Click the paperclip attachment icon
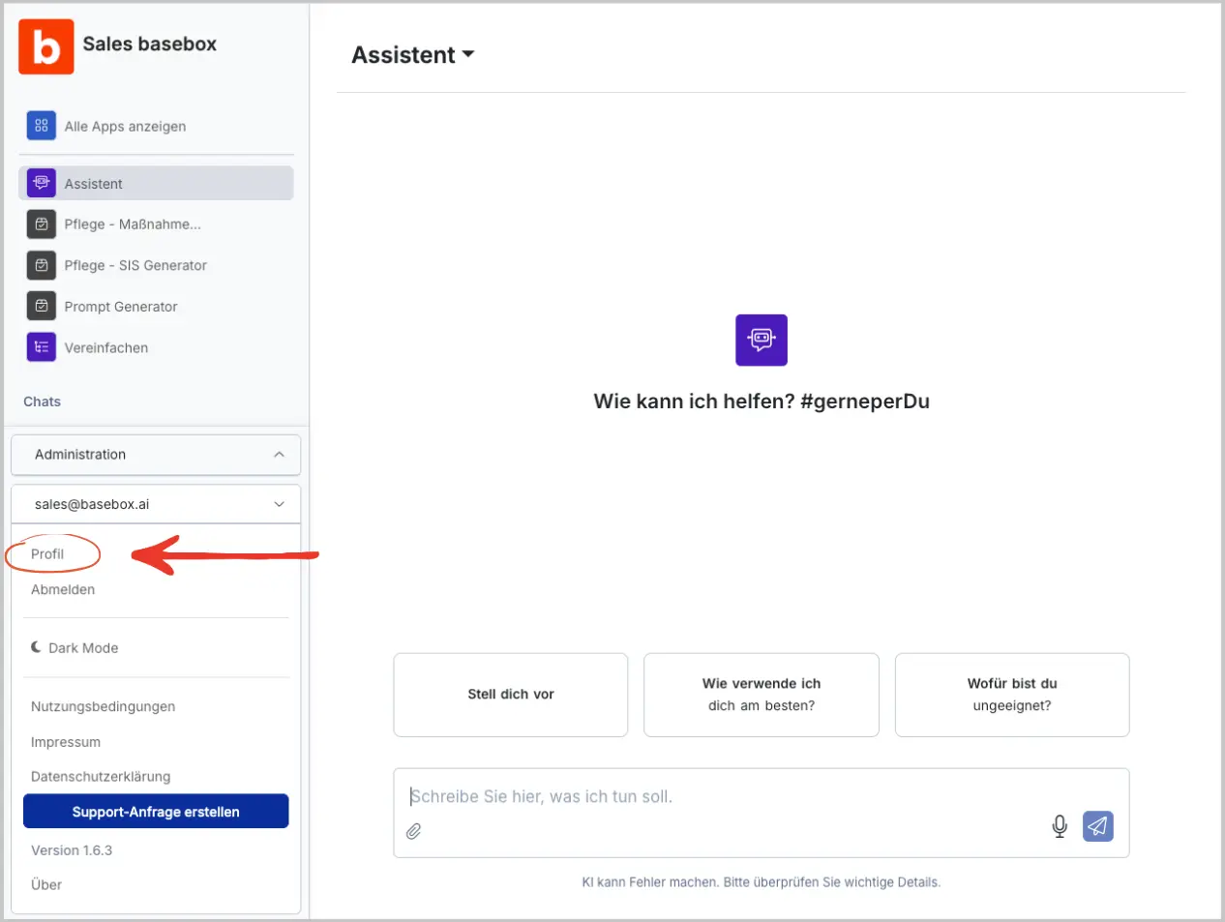1225x922 pixels. coord(414,831)
